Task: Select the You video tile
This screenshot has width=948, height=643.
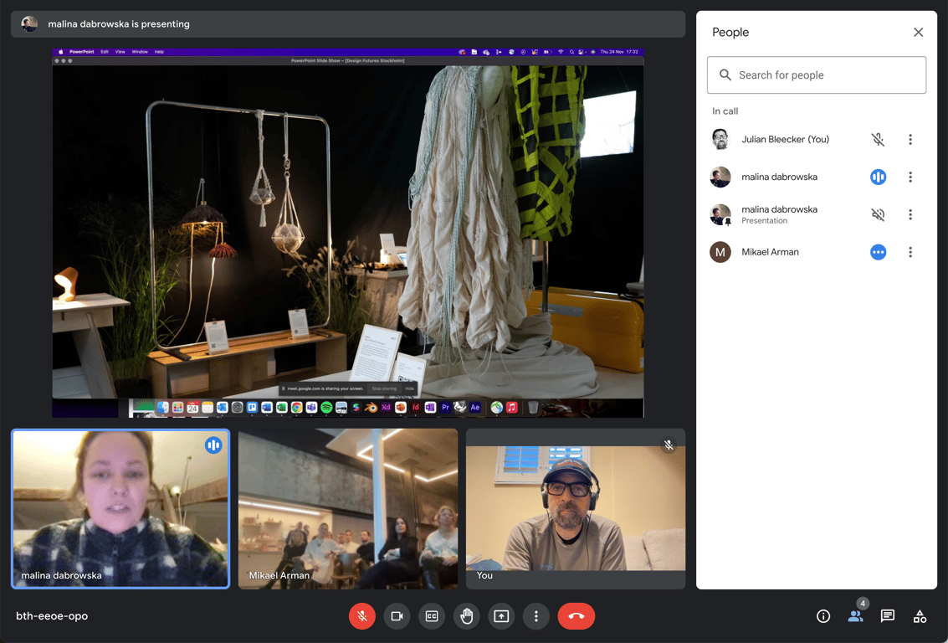Action: 576,509
